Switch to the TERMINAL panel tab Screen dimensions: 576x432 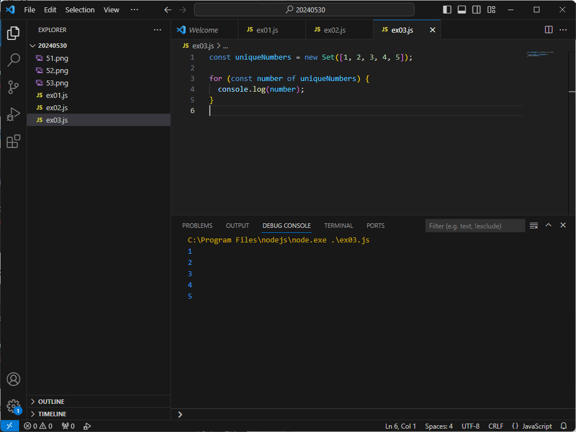[x=339, y=226]
